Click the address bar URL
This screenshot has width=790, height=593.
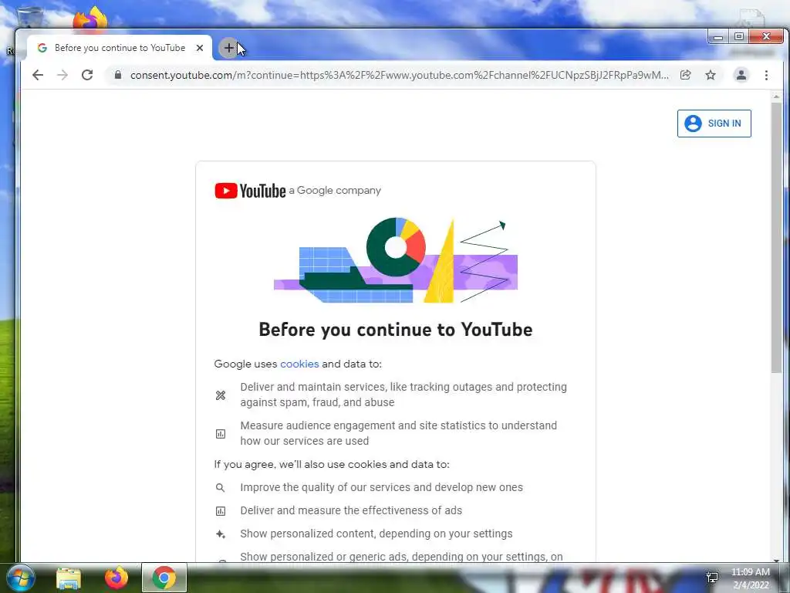pos(399,75)
